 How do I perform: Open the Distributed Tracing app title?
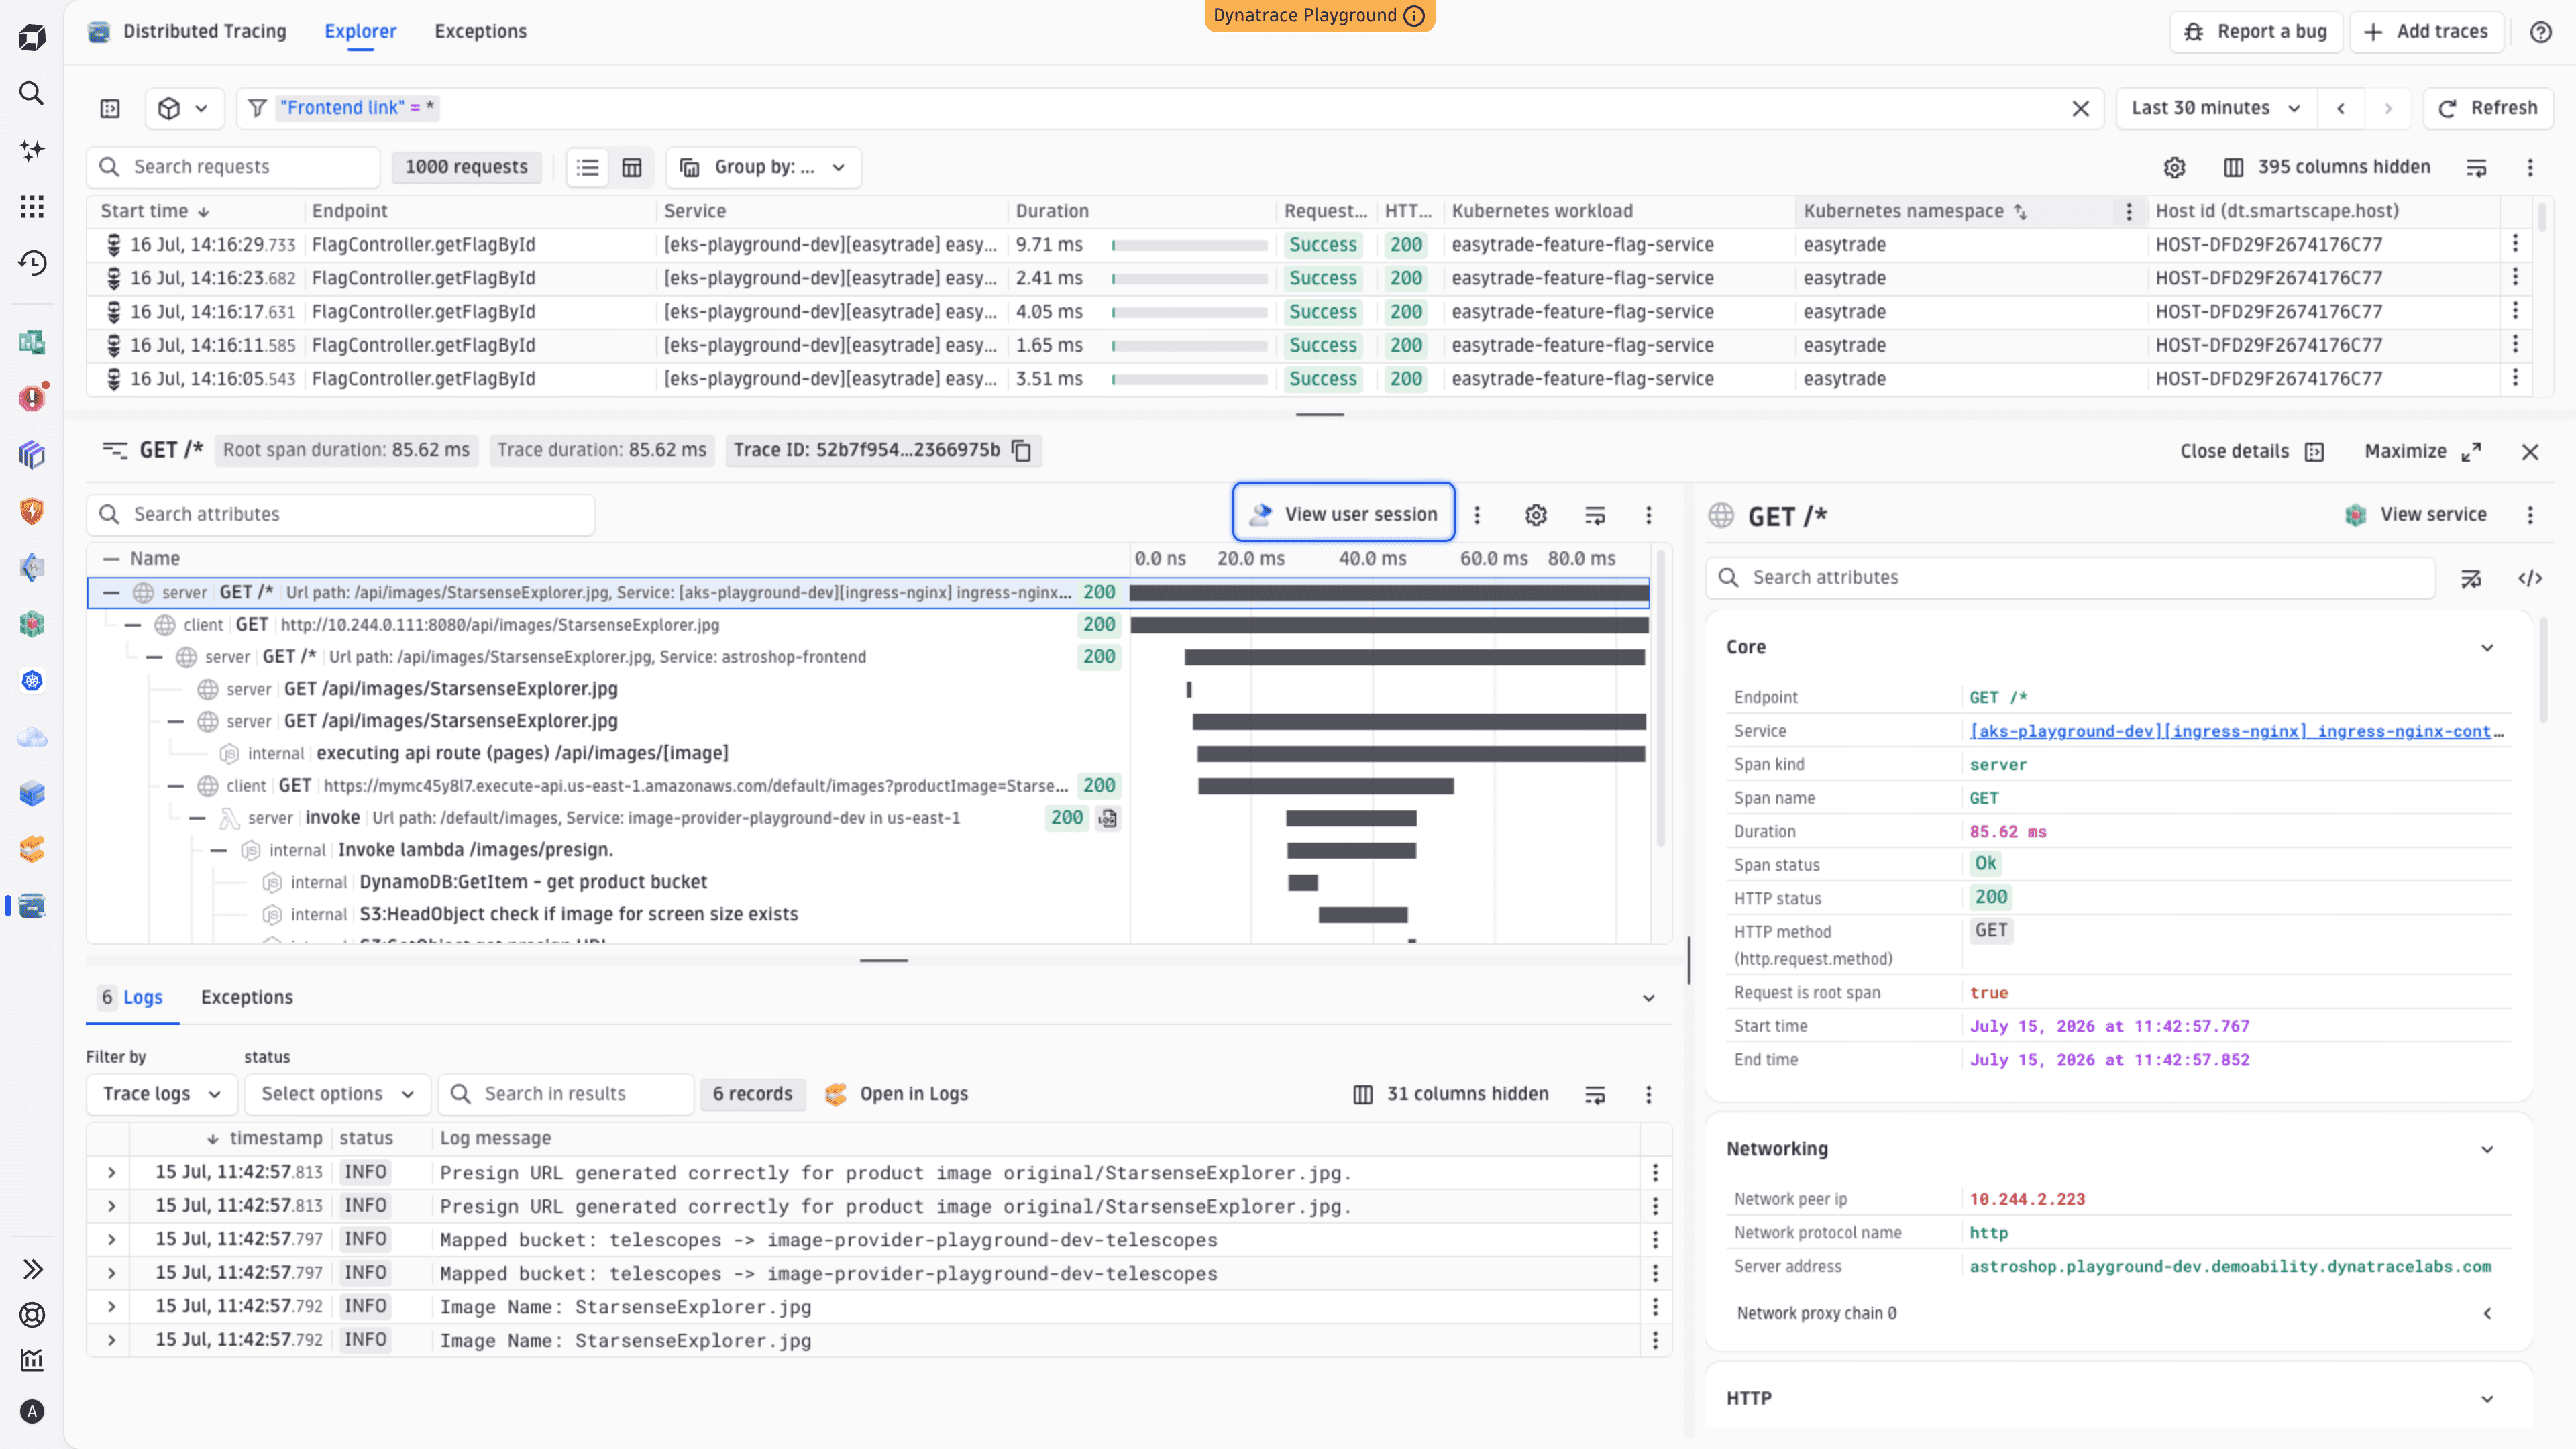point(204,31)
